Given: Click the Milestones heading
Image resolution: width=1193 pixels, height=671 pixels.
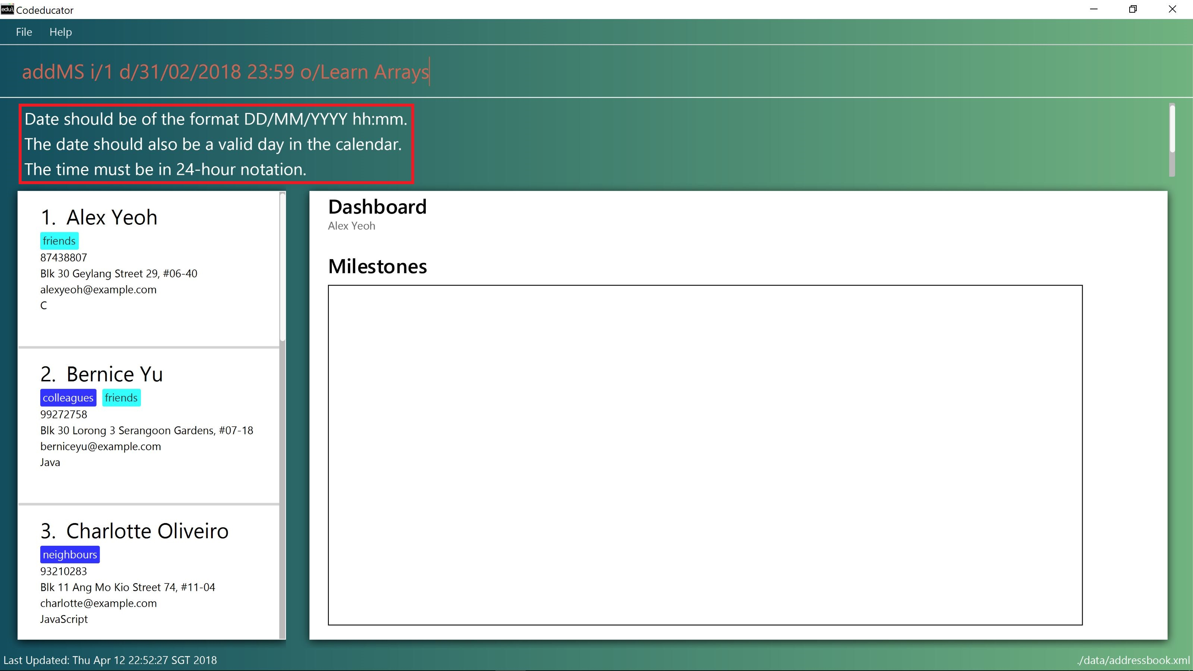Looking at the screenshot, I should pos(377,266).
